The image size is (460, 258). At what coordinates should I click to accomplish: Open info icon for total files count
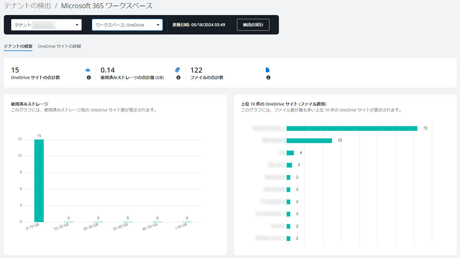point(268,78)
